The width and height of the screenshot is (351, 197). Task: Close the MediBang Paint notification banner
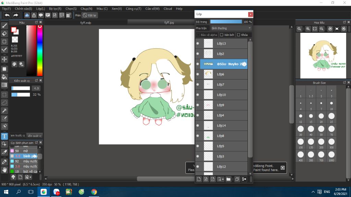tap(283, 168)
